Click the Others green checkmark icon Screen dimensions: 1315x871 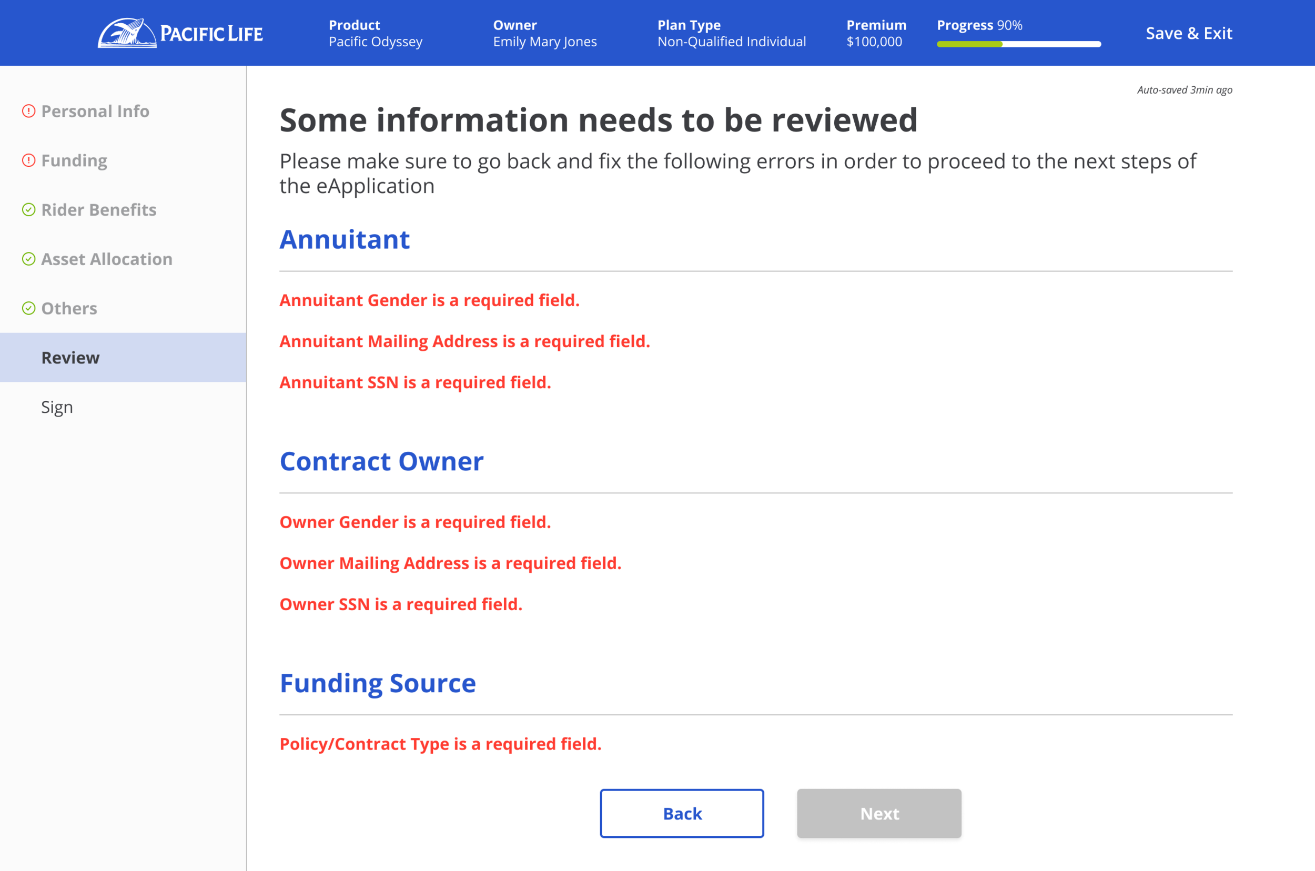point(28,308)
